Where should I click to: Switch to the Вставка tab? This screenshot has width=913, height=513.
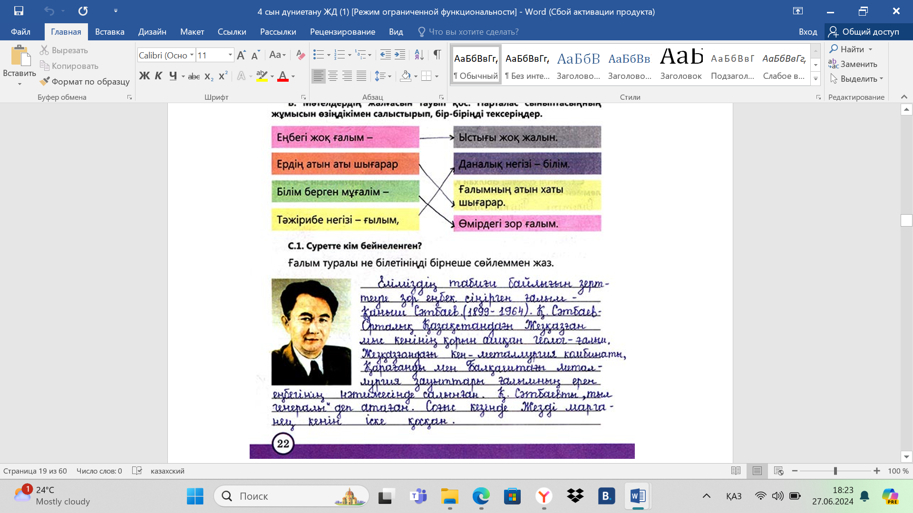click(x=109, y=32)
